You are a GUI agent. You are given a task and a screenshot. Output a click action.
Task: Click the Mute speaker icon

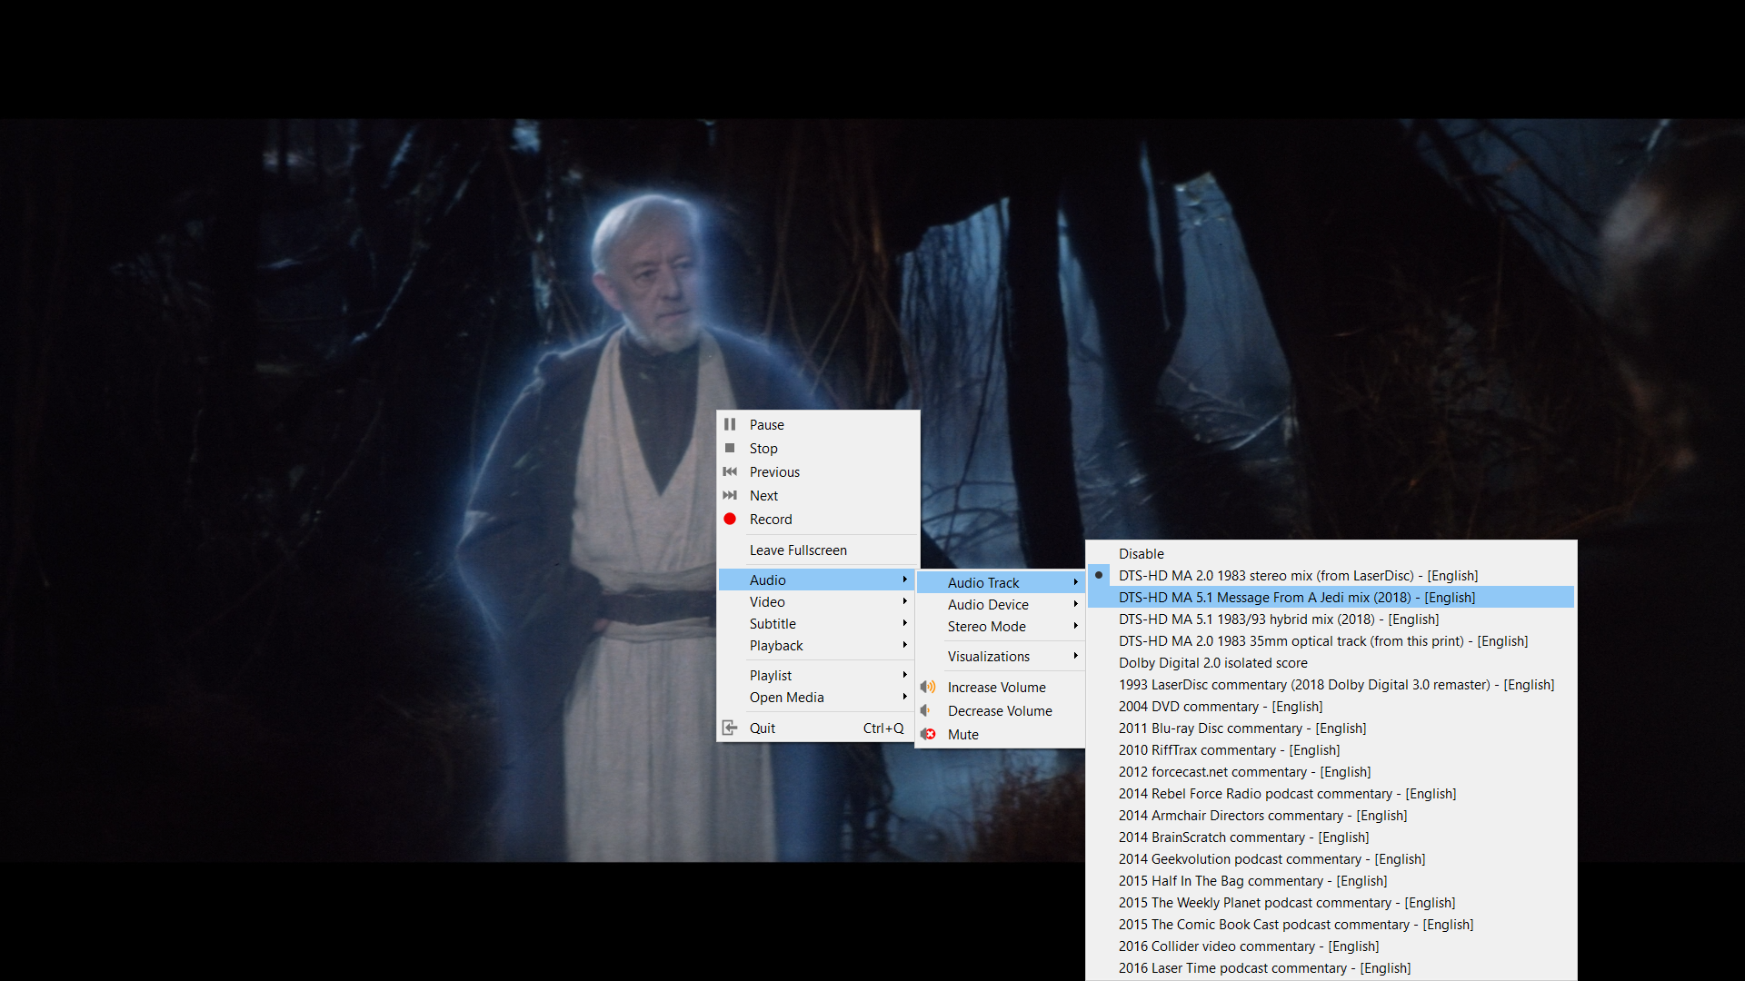tap(928, 734)
